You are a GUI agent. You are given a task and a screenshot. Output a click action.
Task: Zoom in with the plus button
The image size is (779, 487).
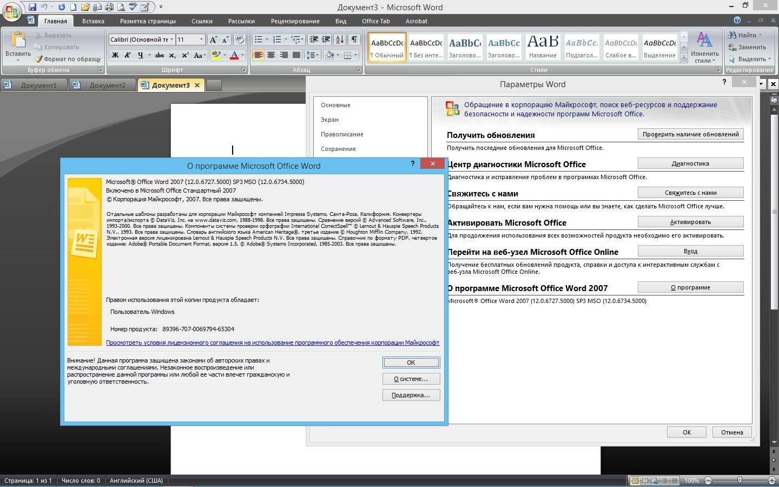(x=772, y=481)
